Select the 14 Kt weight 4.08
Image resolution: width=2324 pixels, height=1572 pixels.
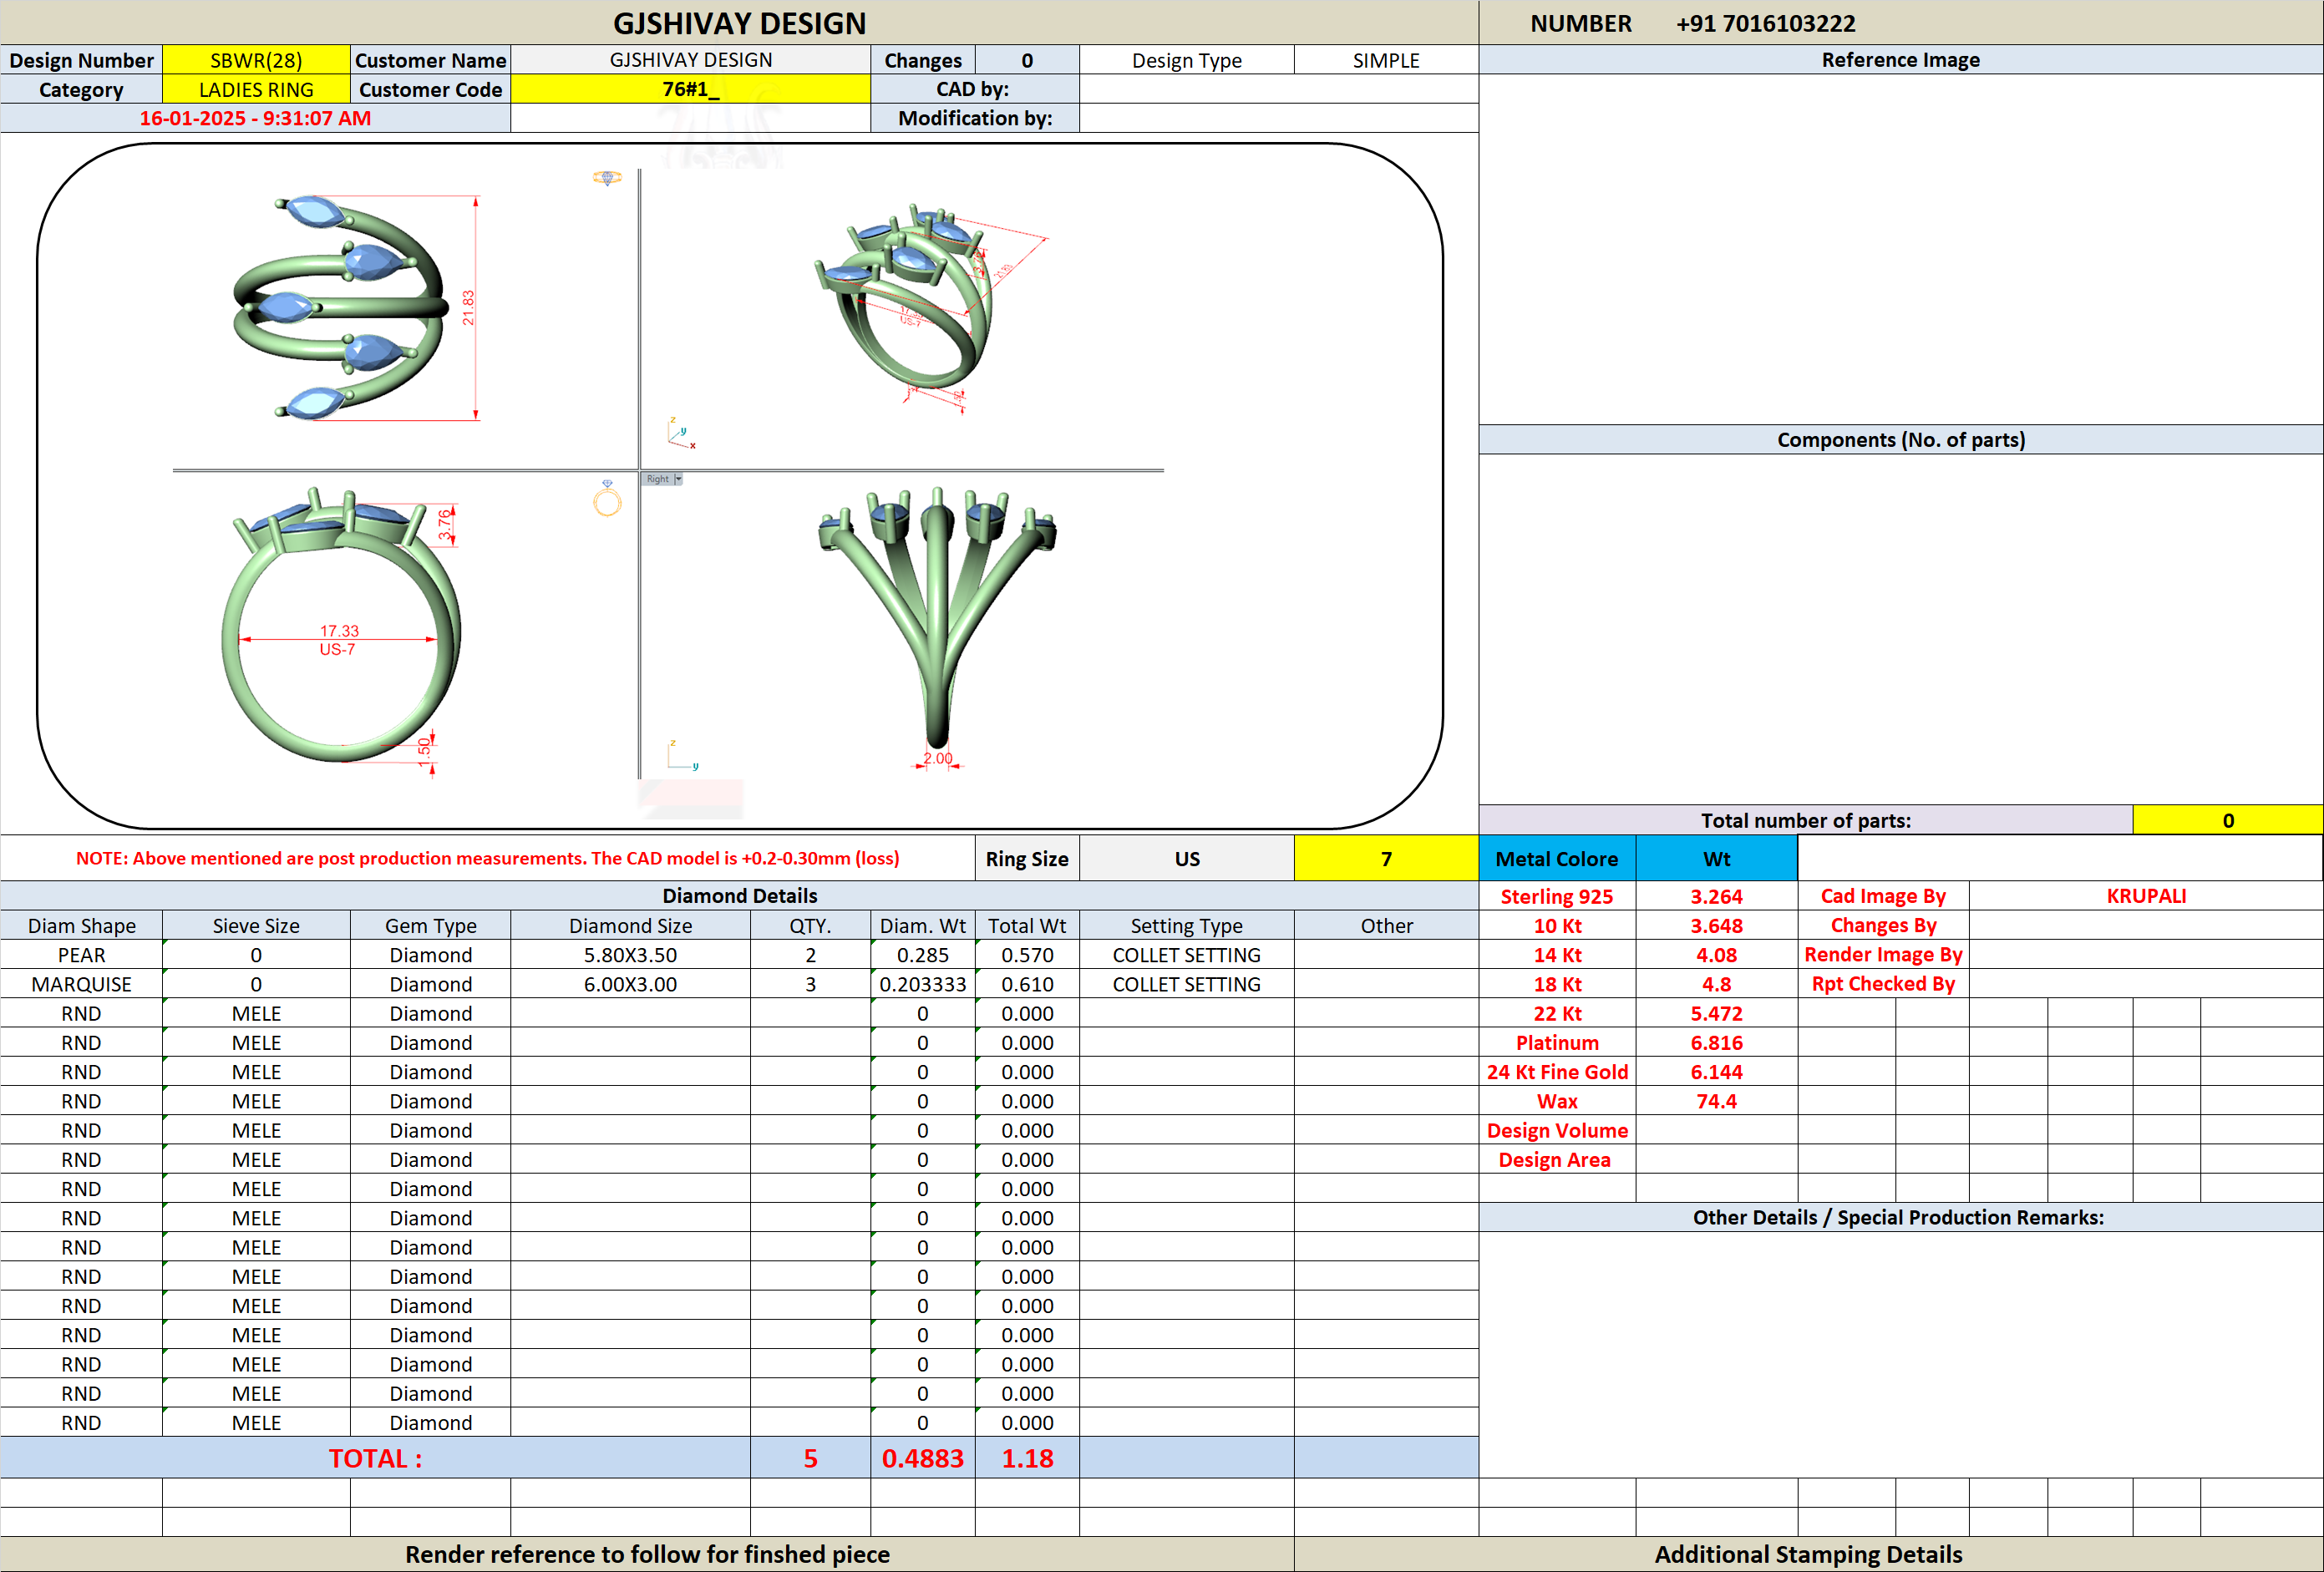pos(1716,954)
